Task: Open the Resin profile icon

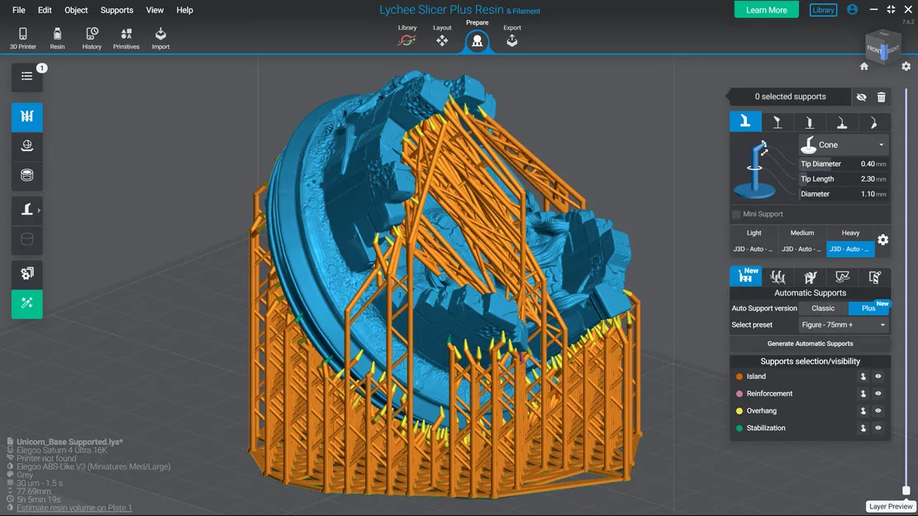Action: (57, 38)
